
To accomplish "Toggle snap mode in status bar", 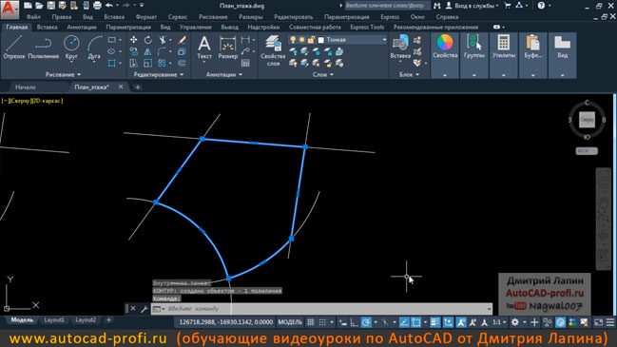I will click(322, 322).
